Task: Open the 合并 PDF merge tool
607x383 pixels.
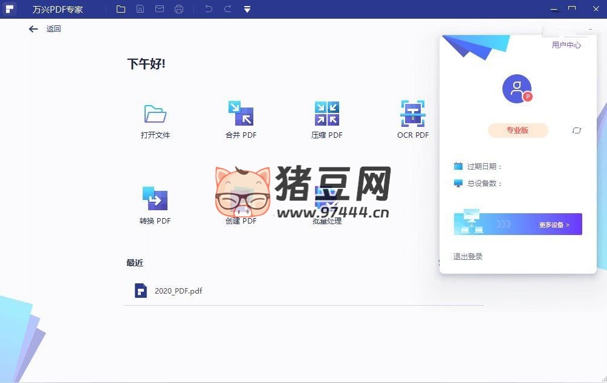Action: [241, 114]
